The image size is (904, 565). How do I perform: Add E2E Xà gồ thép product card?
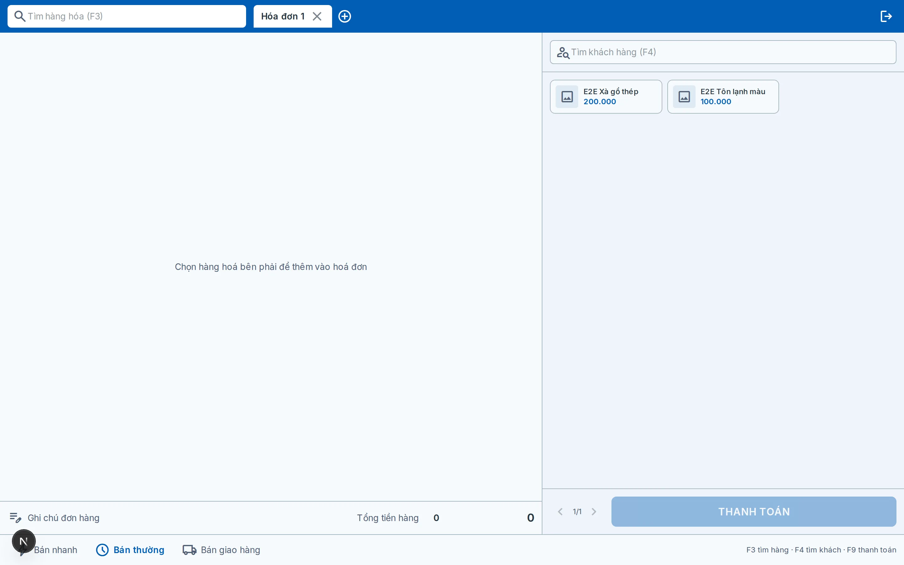tap(606, 97)
